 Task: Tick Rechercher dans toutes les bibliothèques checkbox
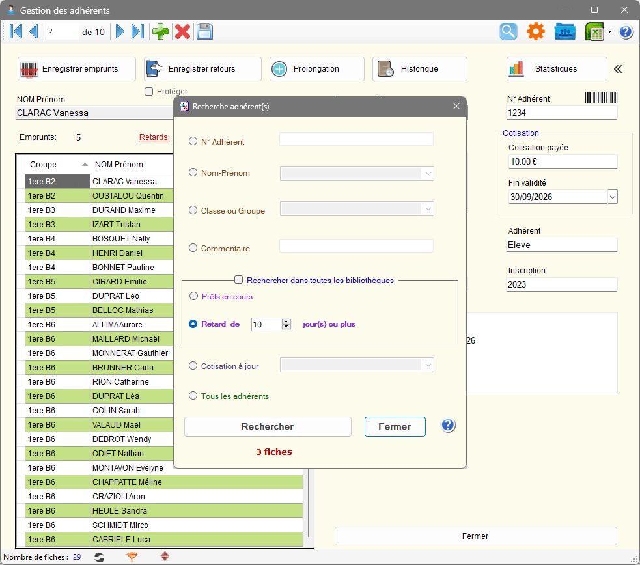239,280
